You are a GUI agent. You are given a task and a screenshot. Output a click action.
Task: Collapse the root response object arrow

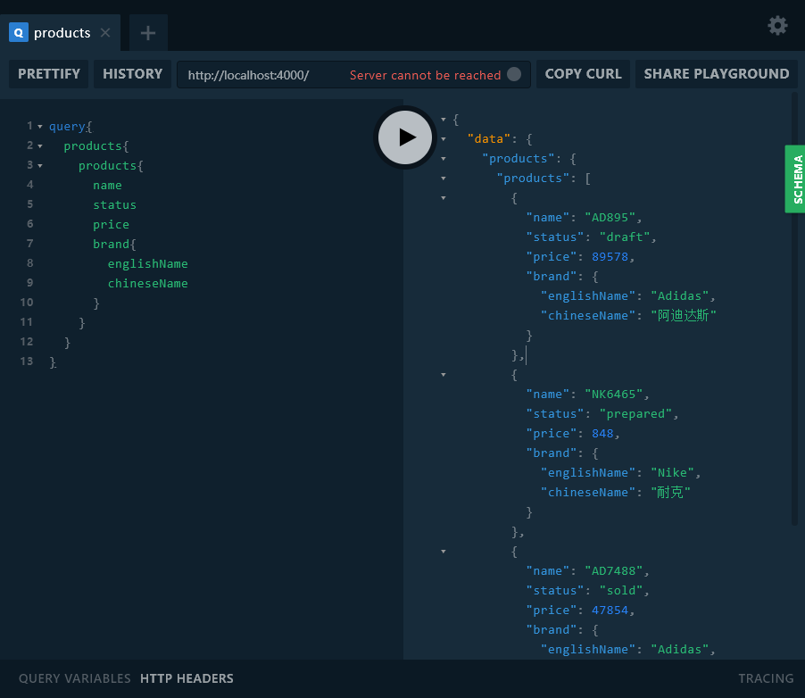click(444, 120)
